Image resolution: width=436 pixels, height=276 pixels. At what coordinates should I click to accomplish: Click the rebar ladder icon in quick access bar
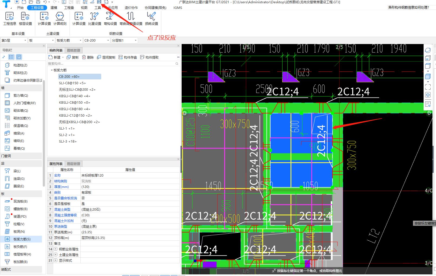[99, 2]
